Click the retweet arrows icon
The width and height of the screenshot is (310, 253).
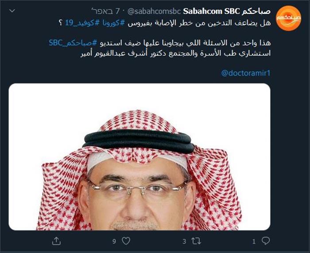pos(197,241)
